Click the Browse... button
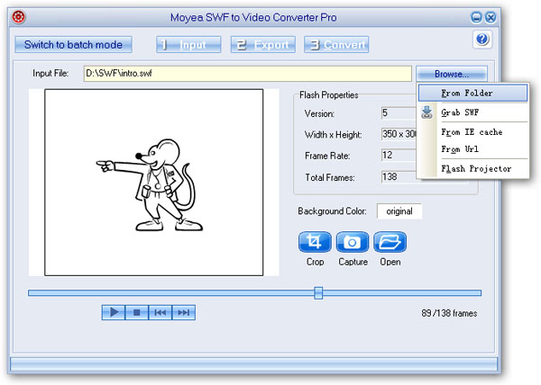 (x=452, y=74)
